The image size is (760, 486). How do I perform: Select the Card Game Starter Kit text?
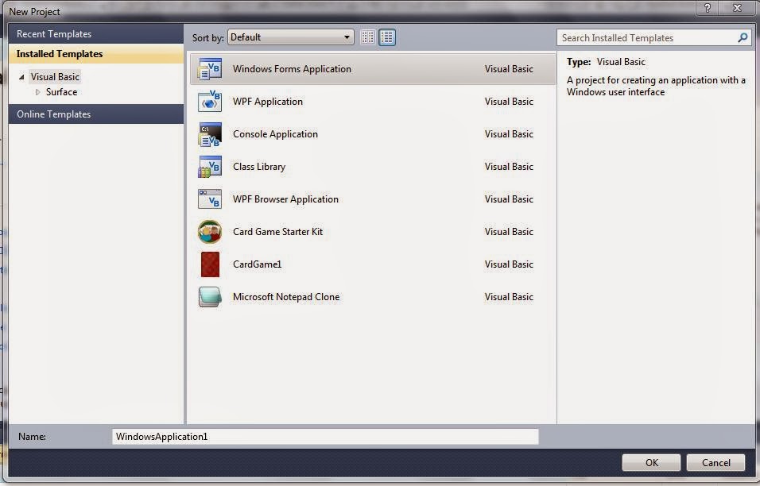click(x=277, y=231)
